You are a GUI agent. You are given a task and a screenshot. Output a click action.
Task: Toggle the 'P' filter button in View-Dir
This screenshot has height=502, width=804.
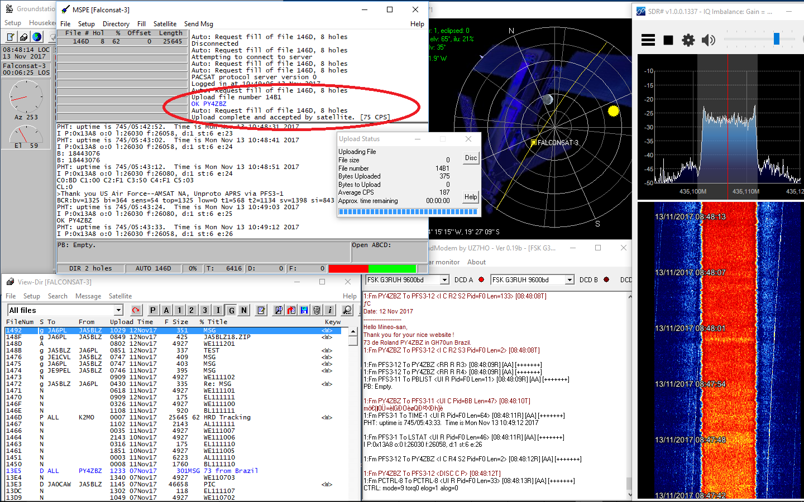pyautogui.click(x=153, y=310)
